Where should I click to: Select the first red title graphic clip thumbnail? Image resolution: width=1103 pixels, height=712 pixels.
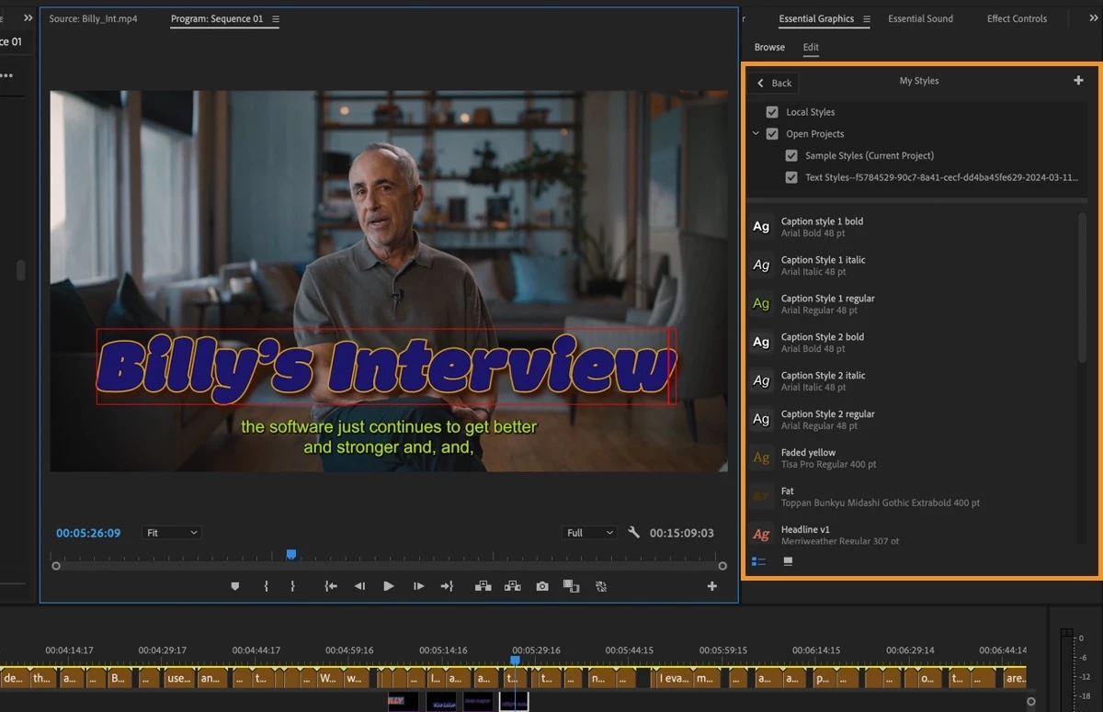403,702
